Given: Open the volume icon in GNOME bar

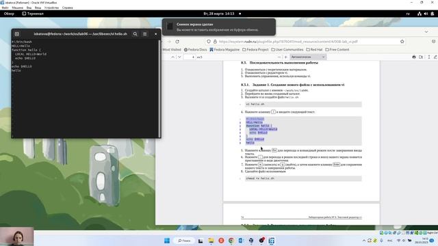Looking at the screenshot, I should [x=426, y=14].
